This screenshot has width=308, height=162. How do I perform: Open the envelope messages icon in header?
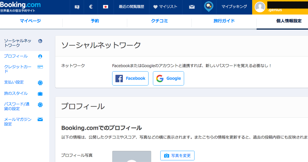[192, 7]
